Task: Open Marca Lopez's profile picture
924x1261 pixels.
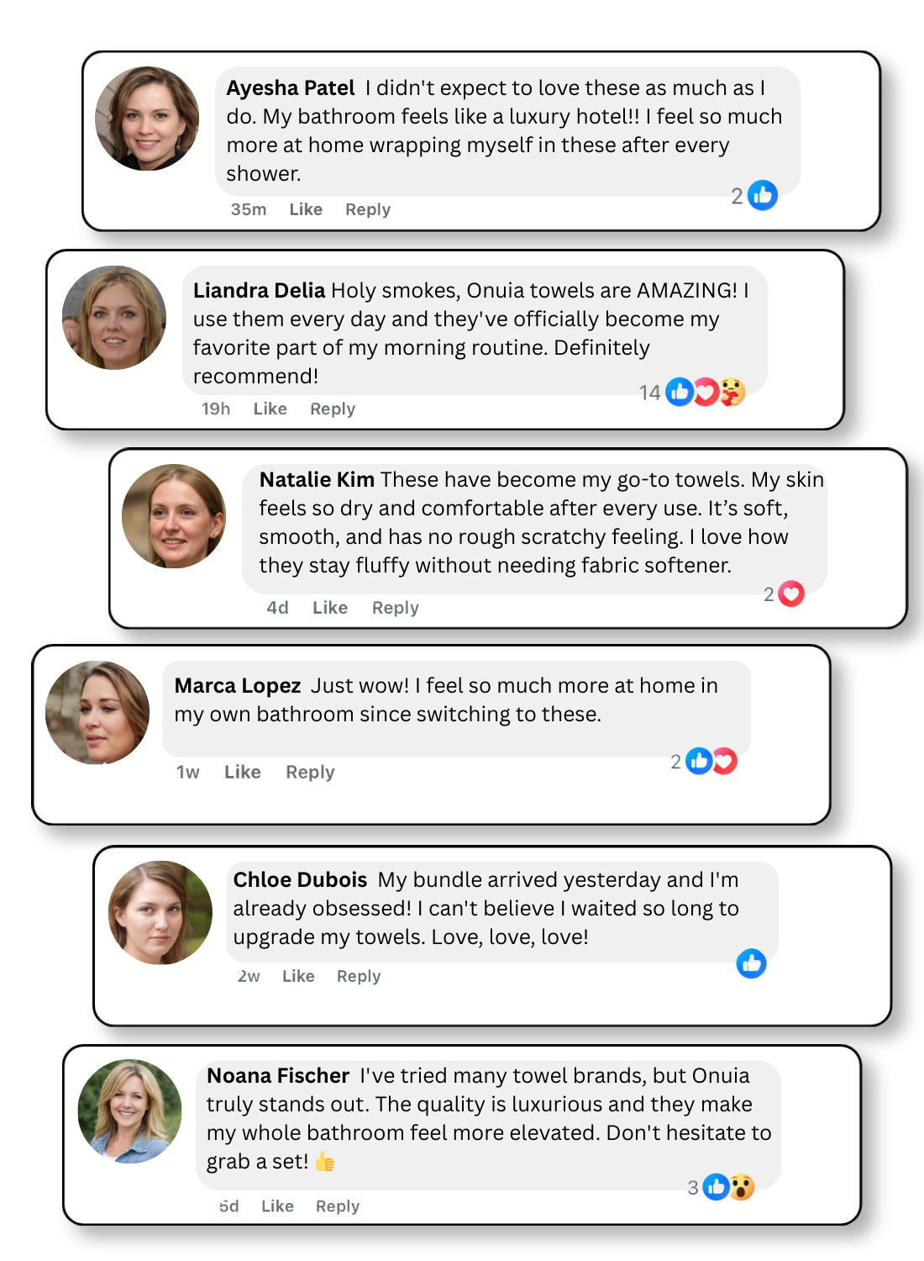Action: click(x=97, y=713)
